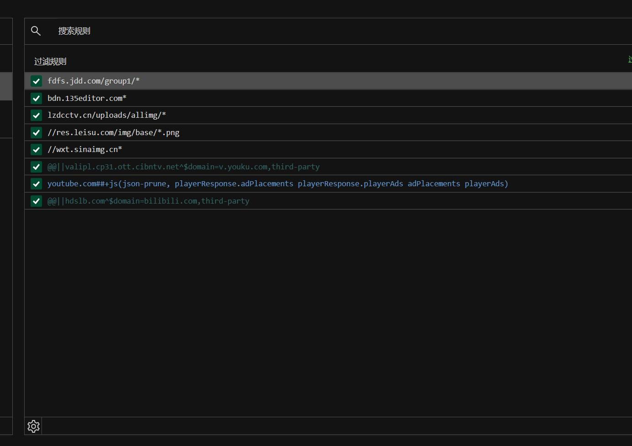Click the //wxt.sinaimg.cn* rule text
632x446 pixels.
pos(85,149)
